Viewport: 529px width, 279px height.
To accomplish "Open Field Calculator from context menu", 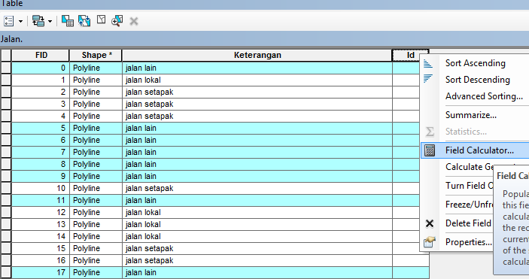I will [475, 150].
